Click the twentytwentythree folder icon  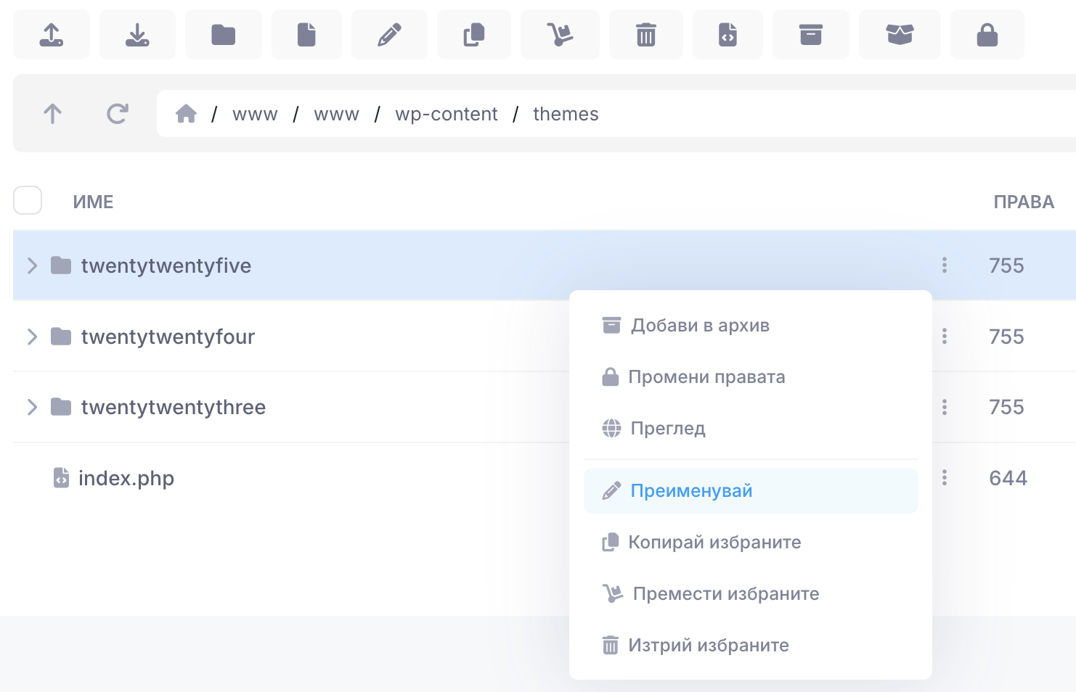61,407
